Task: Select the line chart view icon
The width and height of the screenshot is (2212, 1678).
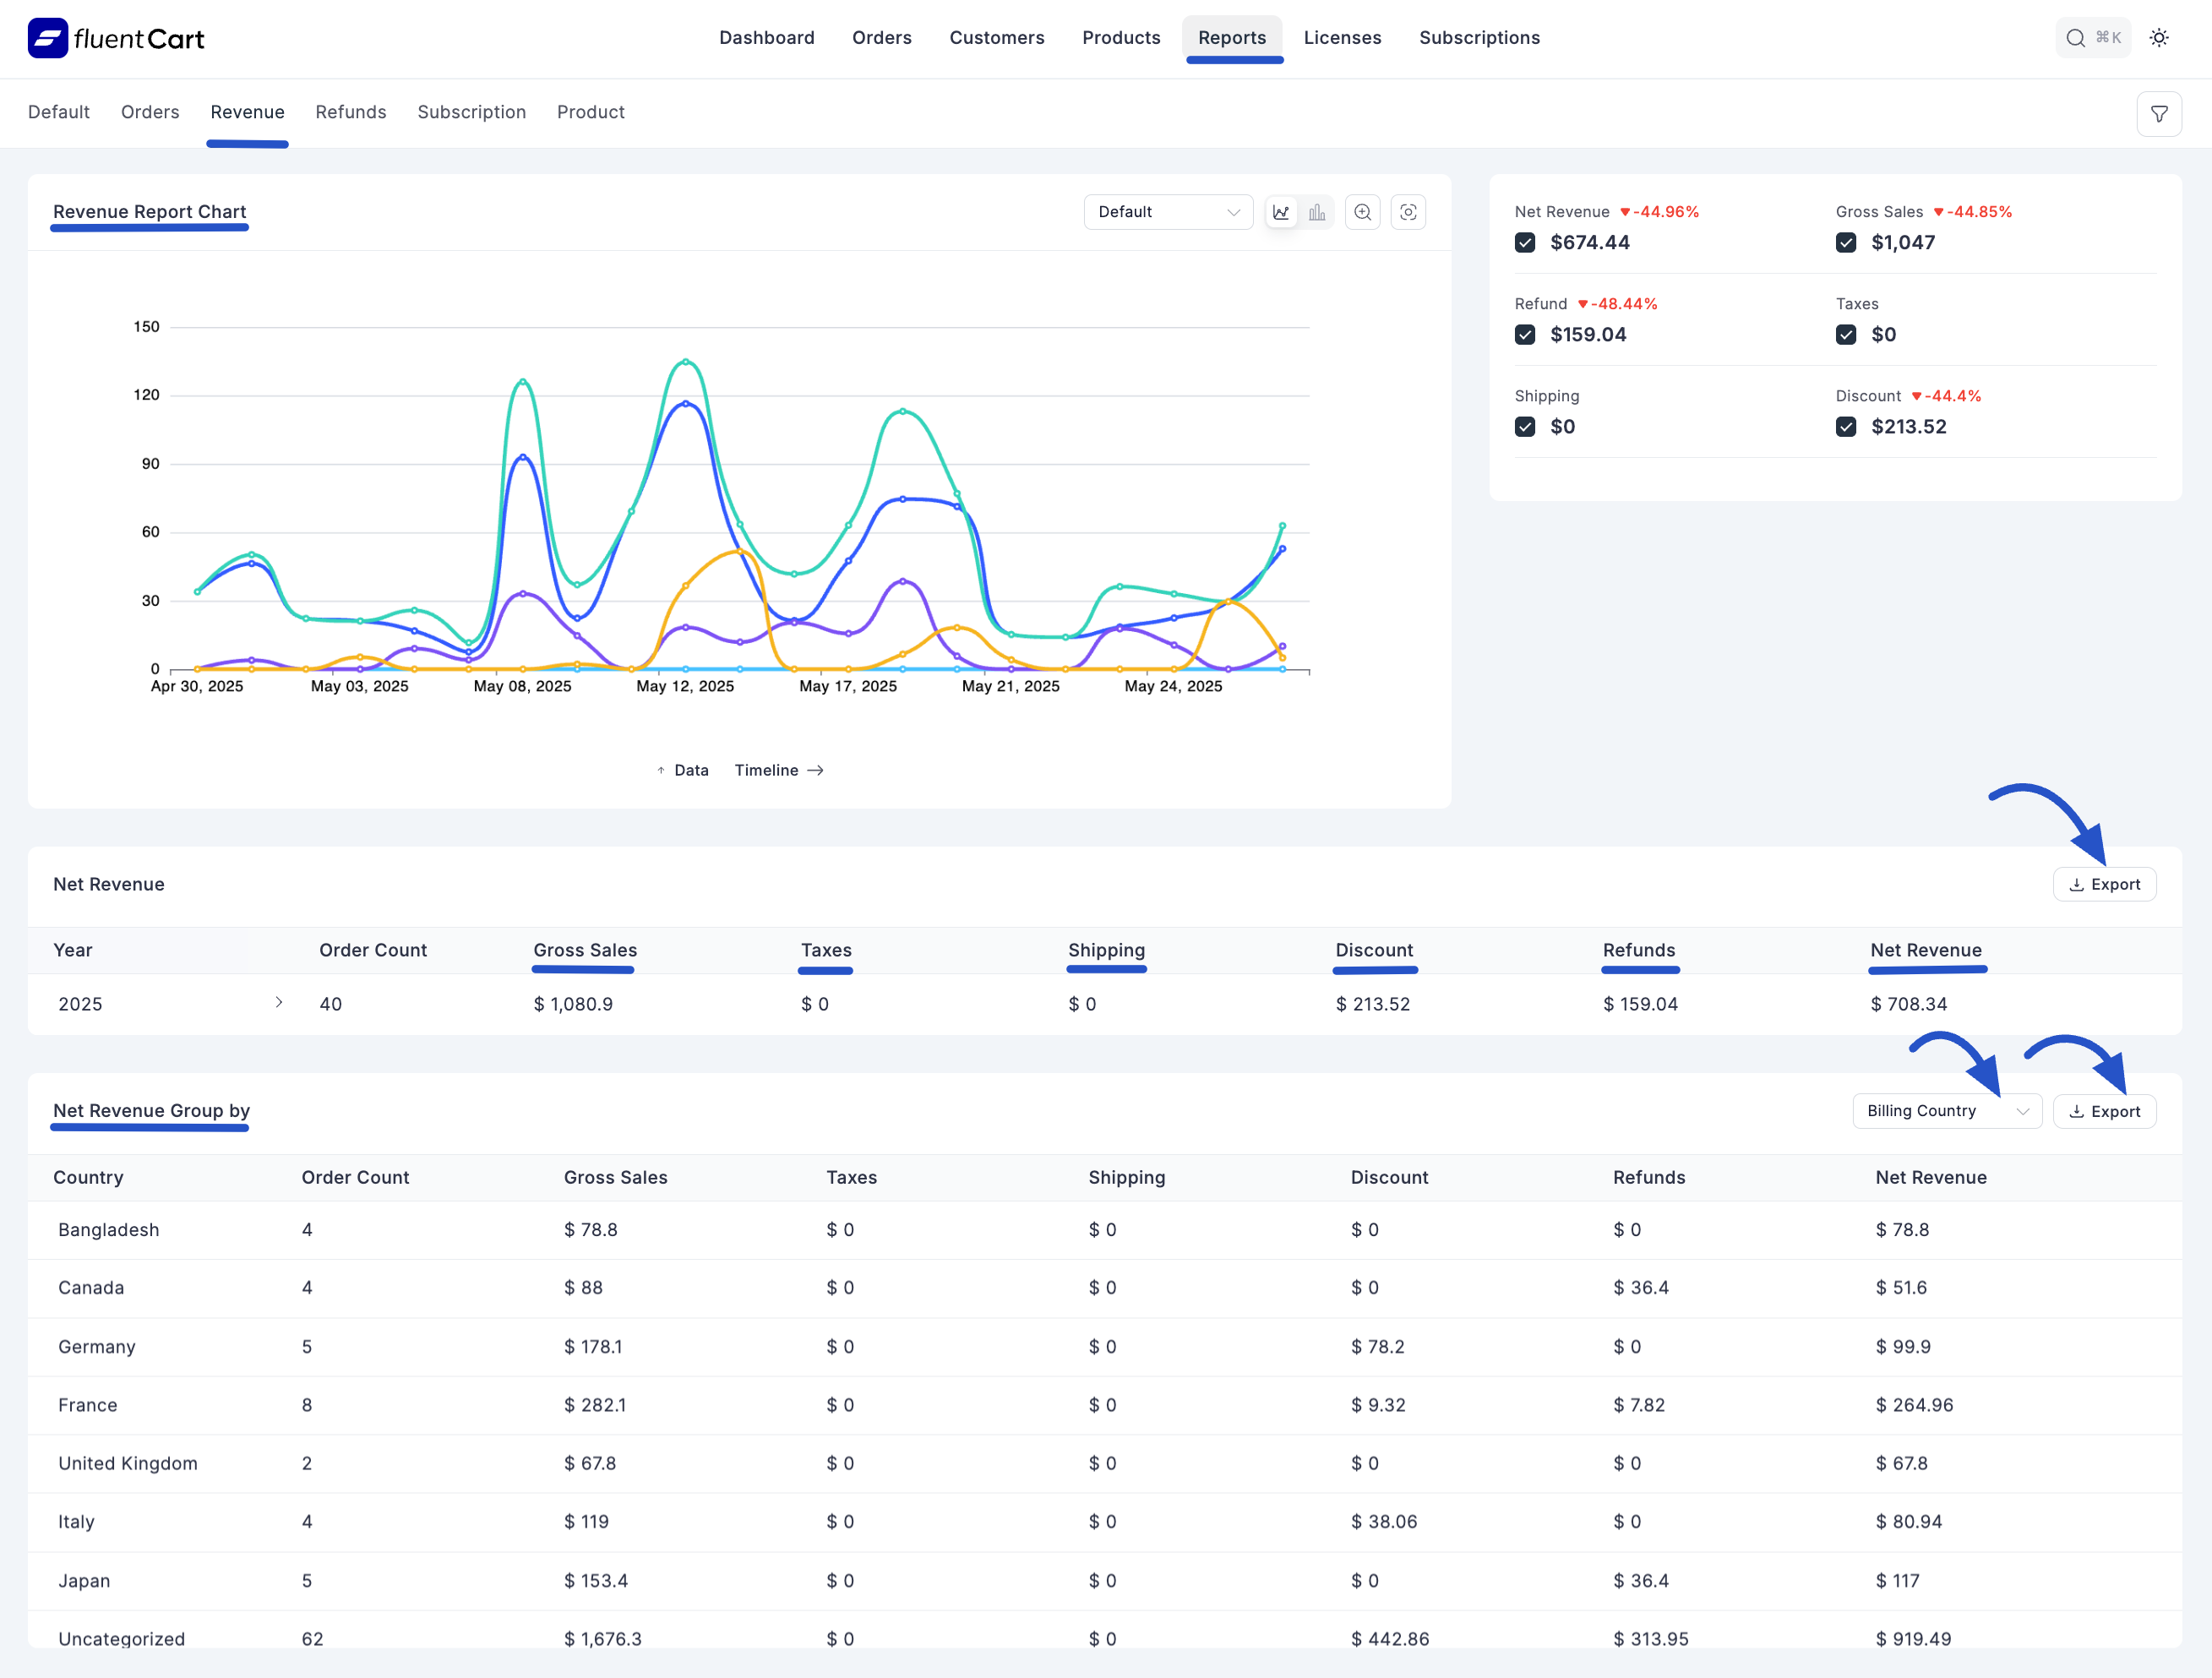Action: point(1281,212)
